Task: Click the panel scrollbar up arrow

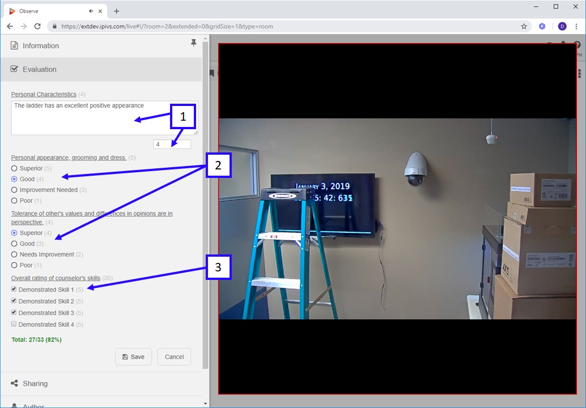Action: pyautogui.click(x=206, y=39)
